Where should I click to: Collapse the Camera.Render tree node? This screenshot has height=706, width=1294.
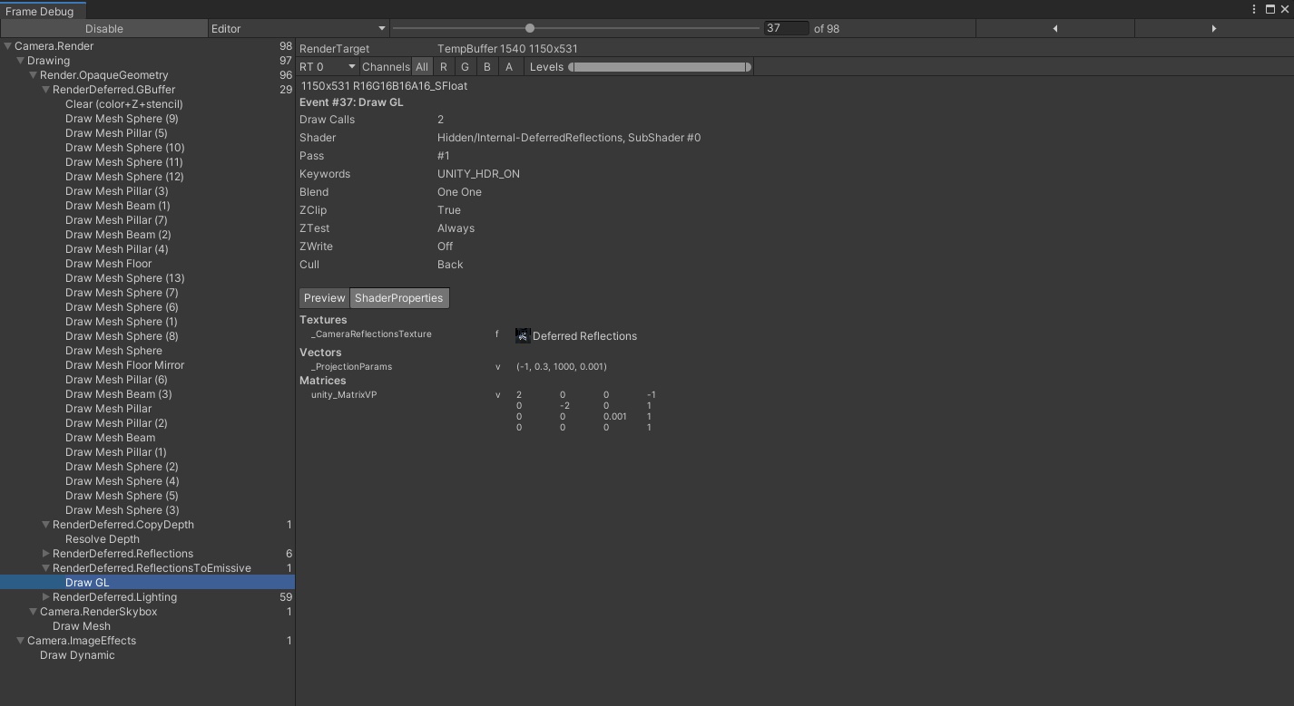point(7,46)
